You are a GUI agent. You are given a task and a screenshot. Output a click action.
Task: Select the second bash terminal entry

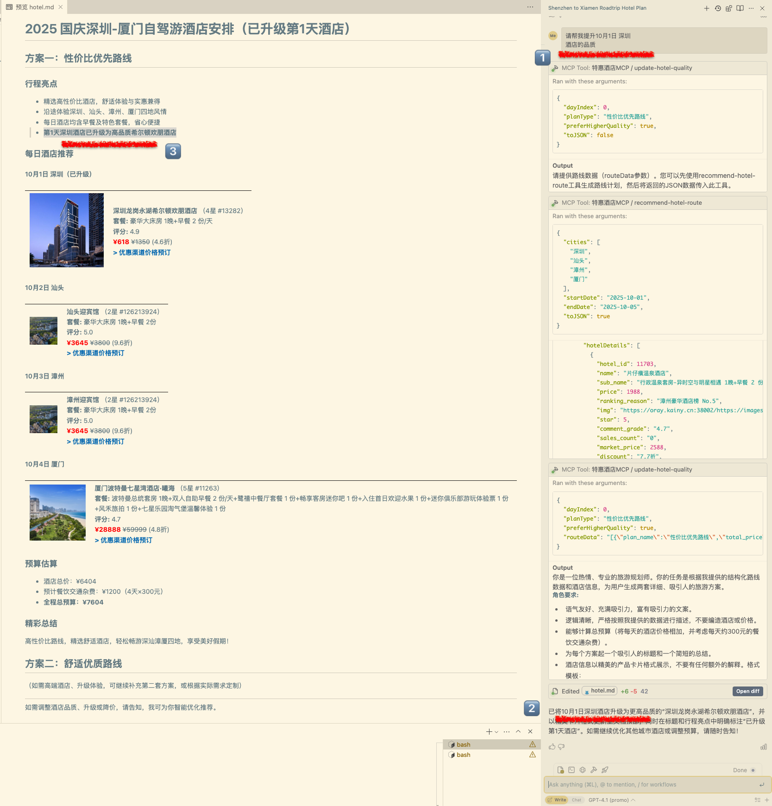click(x=463, y=755)
